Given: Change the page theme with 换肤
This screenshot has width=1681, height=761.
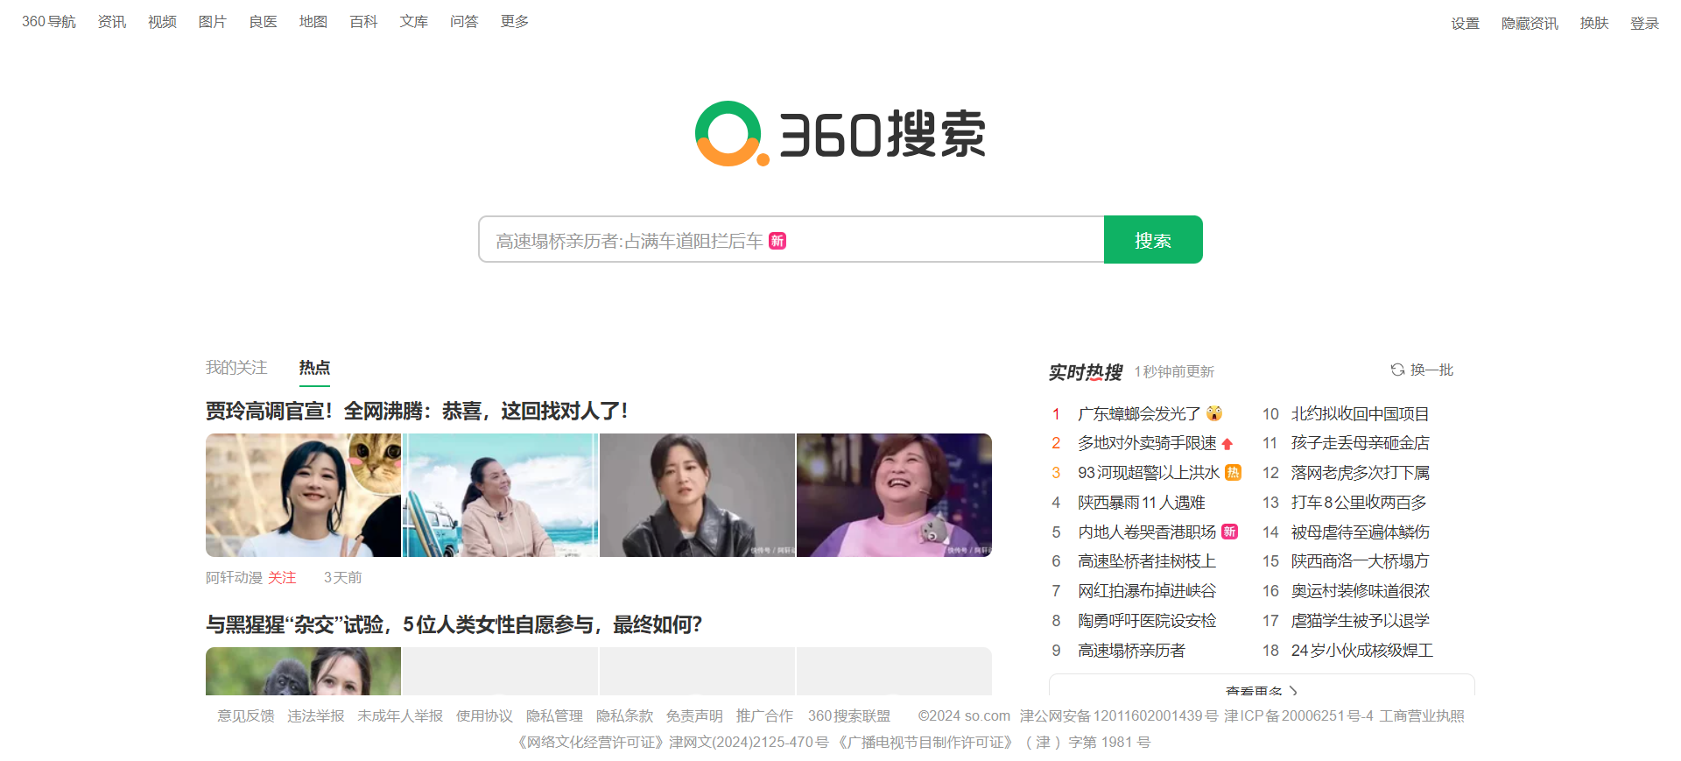Looking at the screenshot, I should [x=1593, y=24].
